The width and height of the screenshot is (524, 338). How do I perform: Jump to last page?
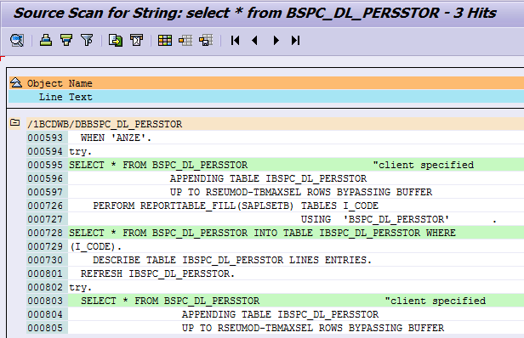295,41
